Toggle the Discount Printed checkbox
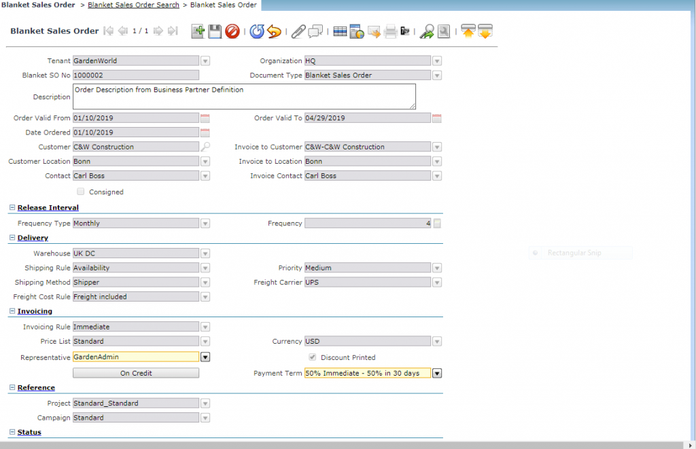696x449 pixels. click(x=313, y=357)
